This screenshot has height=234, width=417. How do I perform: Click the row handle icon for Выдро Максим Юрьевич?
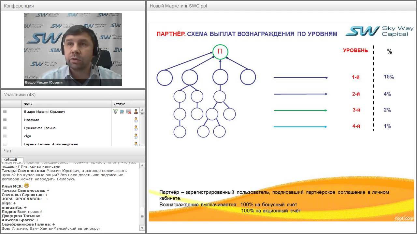coord(5,111)
